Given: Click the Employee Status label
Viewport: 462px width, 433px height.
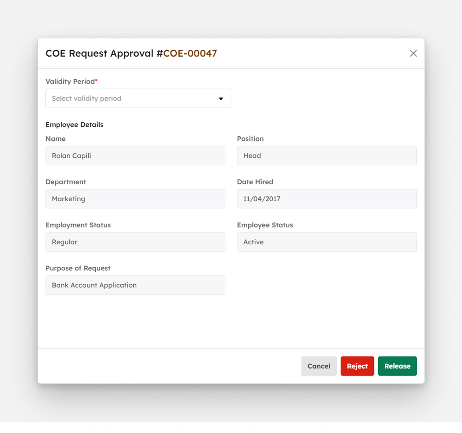Looking at the screenshot, I should (x=265, y=225).
